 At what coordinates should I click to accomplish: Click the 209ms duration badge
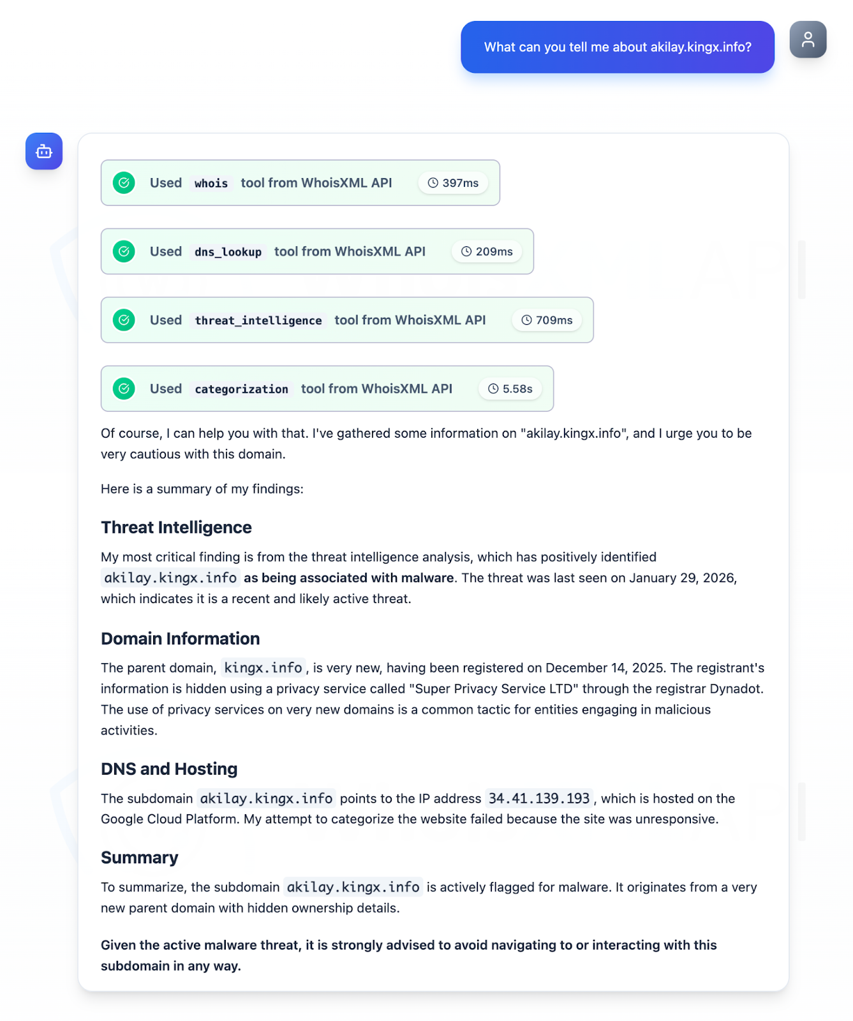487,251
